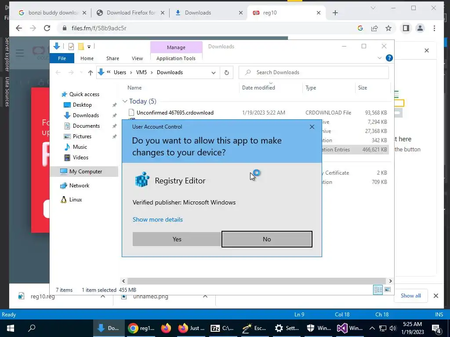This screenshot has width=450, height=337.
Task: Go back in Chrome
Action: point(19,28)
